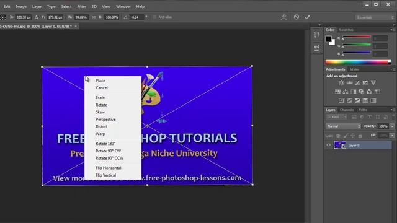Add a Gradient Map adjustment

(x=373, y=100)
